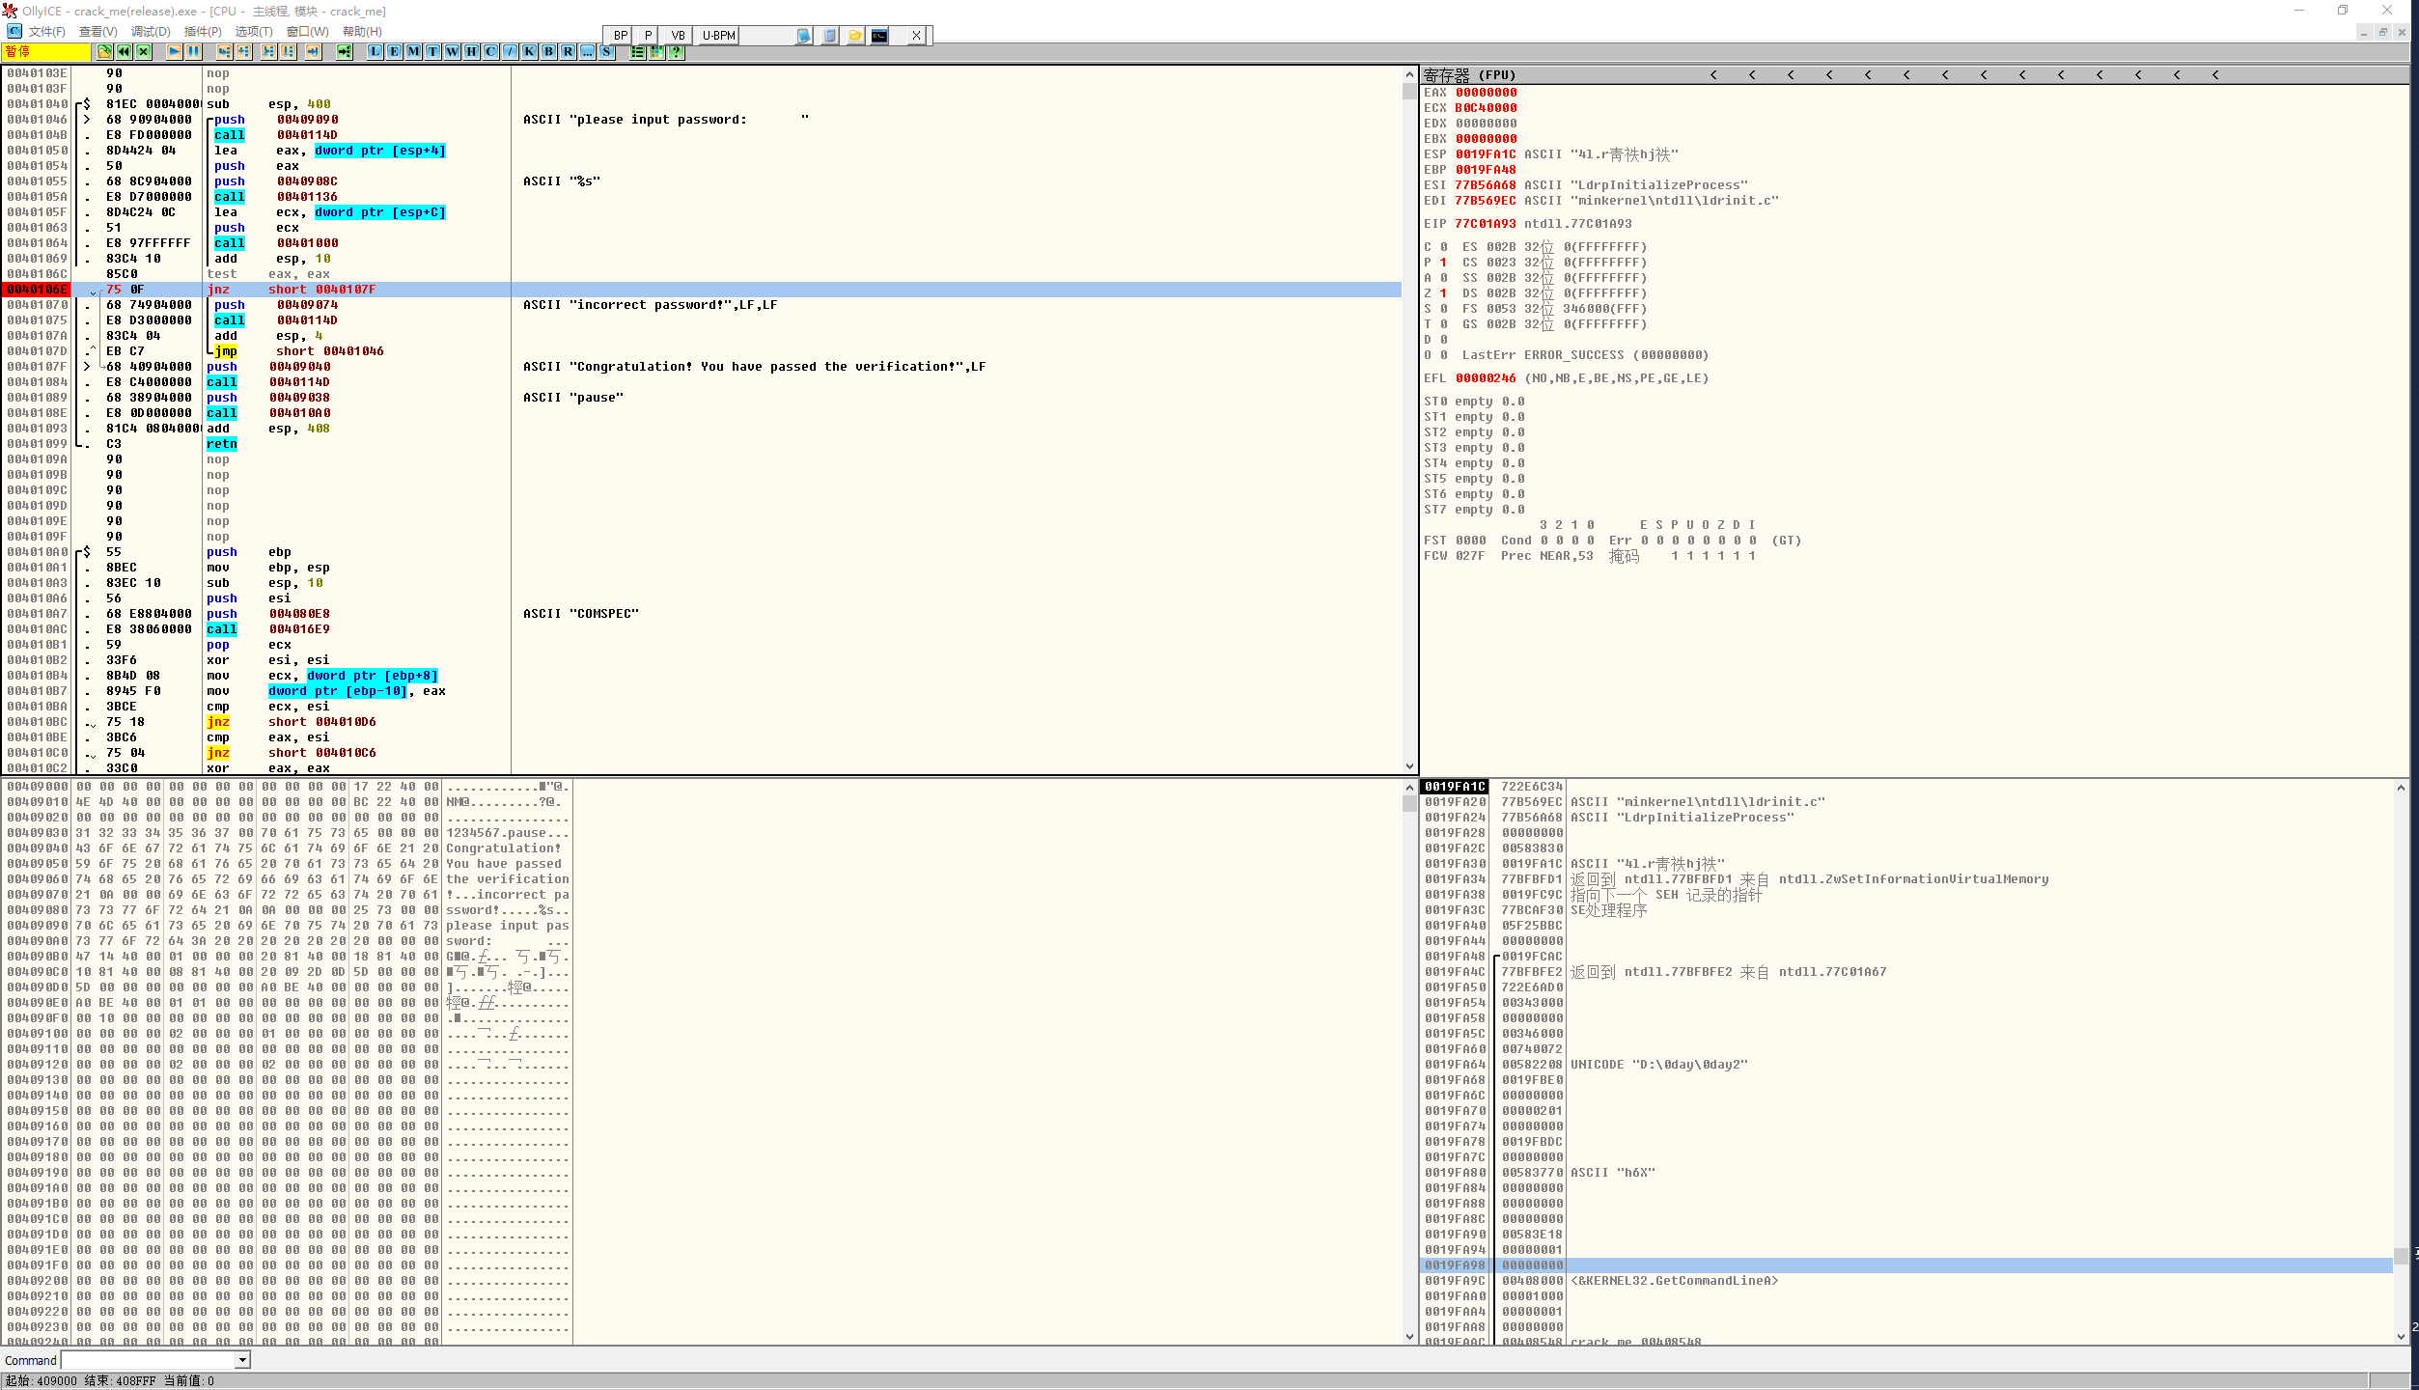
Task: Click the command prompt icon in plugin bar
Action: tap(879, 36)
